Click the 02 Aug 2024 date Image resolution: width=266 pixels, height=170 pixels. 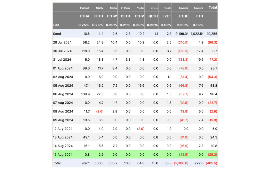tap(63, 77)
